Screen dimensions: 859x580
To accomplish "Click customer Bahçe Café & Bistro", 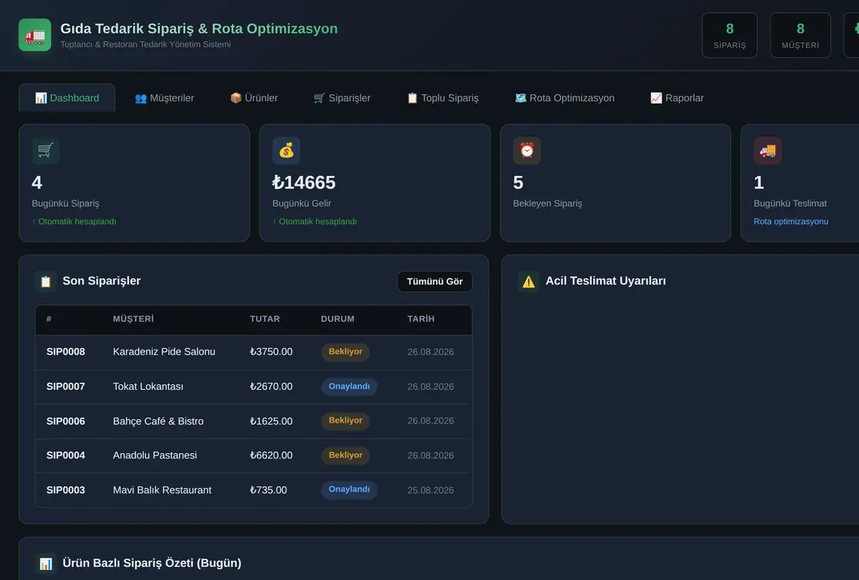I will (158, 421).
